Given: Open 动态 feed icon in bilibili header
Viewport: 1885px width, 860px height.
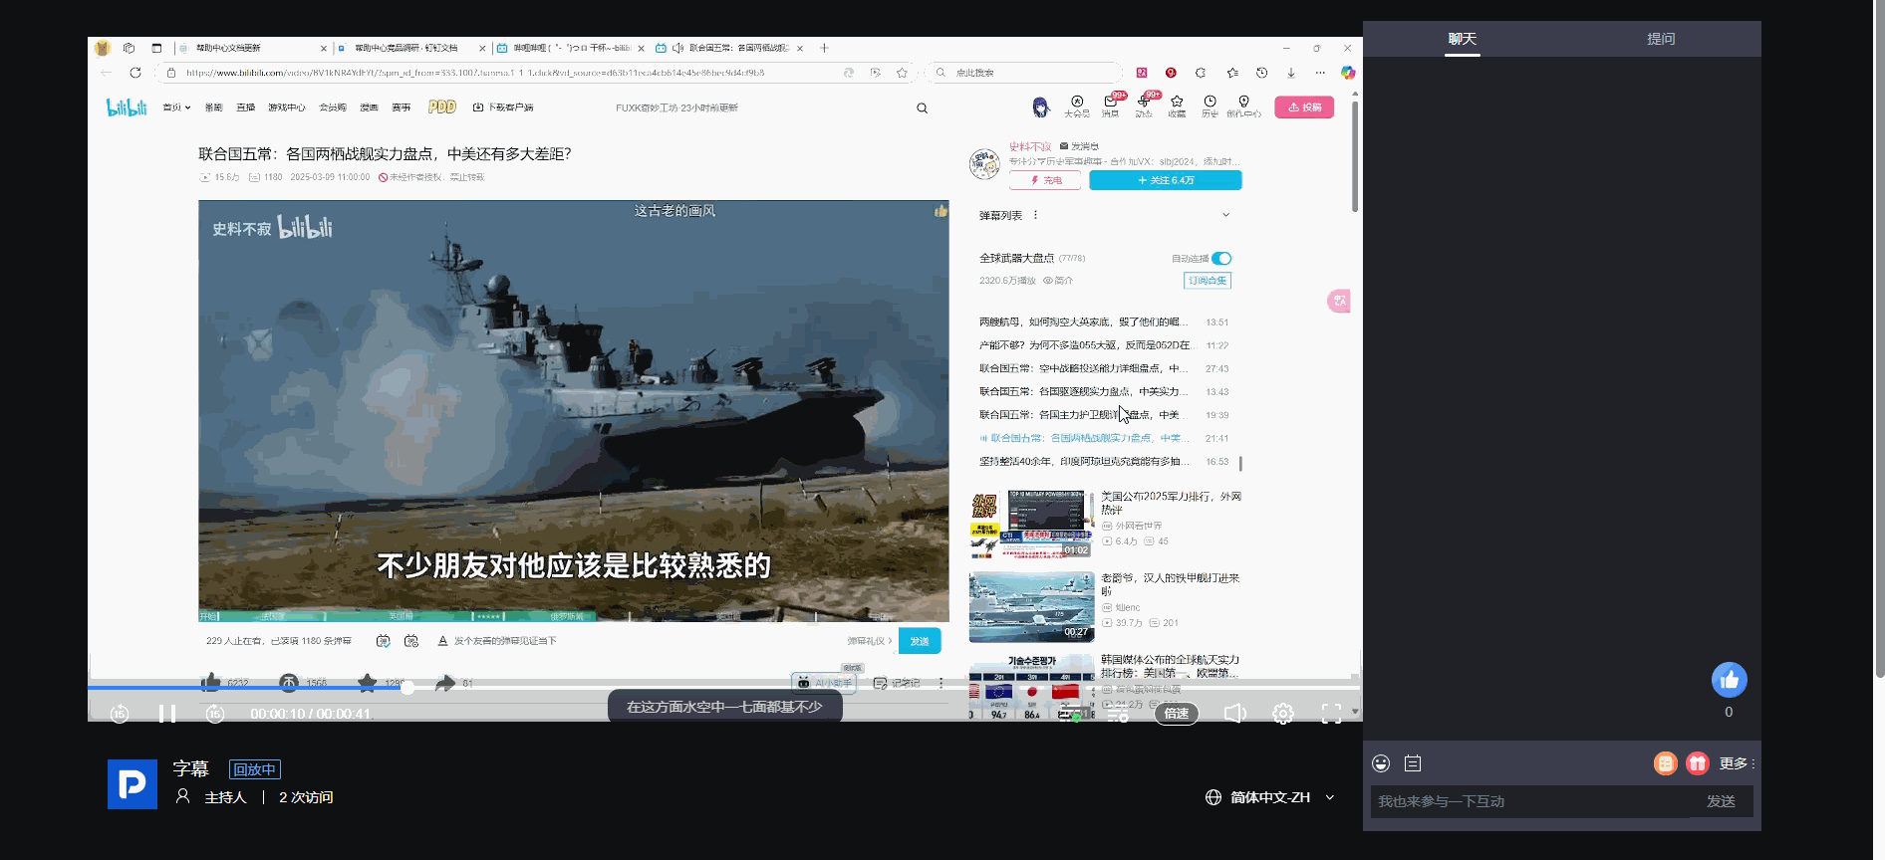Looking at the screenshot, I should pyautogui.click(x=1144, y=106).
